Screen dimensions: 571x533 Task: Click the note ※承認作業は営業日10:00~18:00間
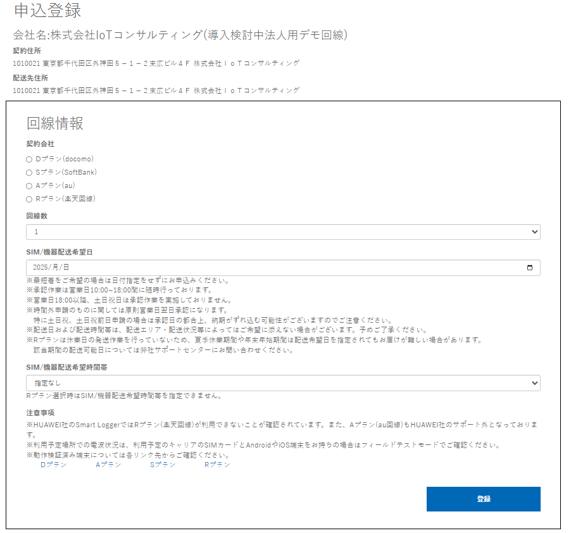(120, 290)
